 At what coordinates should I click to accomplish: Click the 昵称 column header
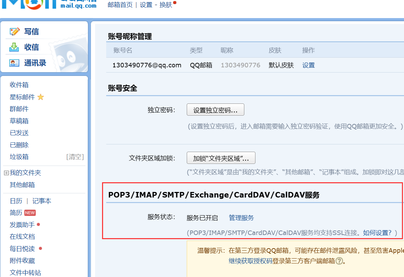(x=227, y=50)
